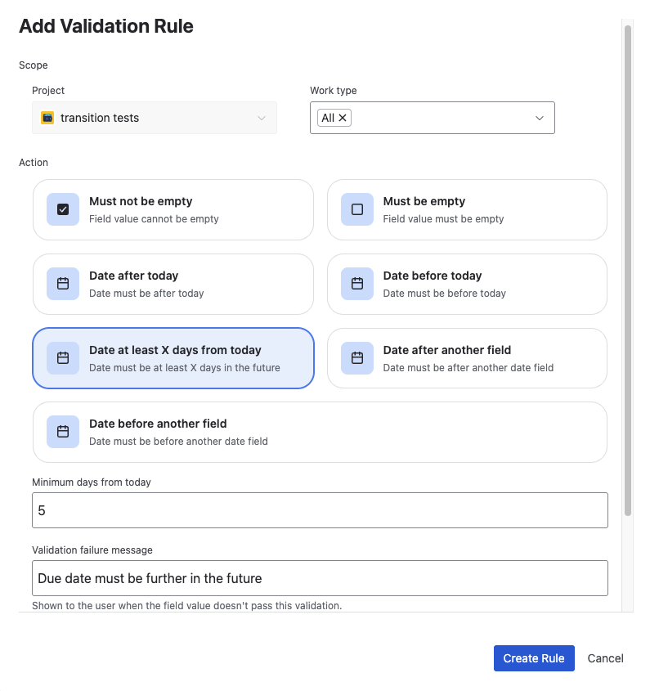This screenshot has width=650, height=691.
Task: Select the Must be empty rule
Action: tap(466, 209)
